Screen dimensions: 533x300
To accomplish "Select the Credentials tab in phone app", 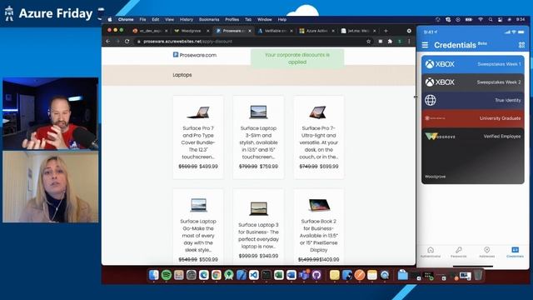I will click(515, 252).
